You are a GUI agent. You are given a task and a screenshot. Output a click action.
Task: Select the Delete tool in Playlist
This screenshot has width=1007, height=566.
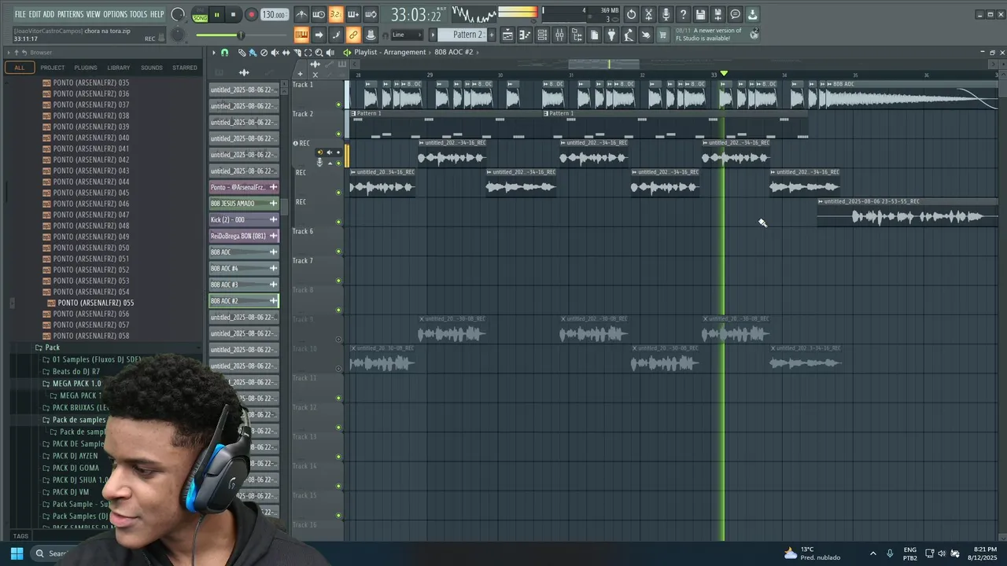tap(264, 53)
